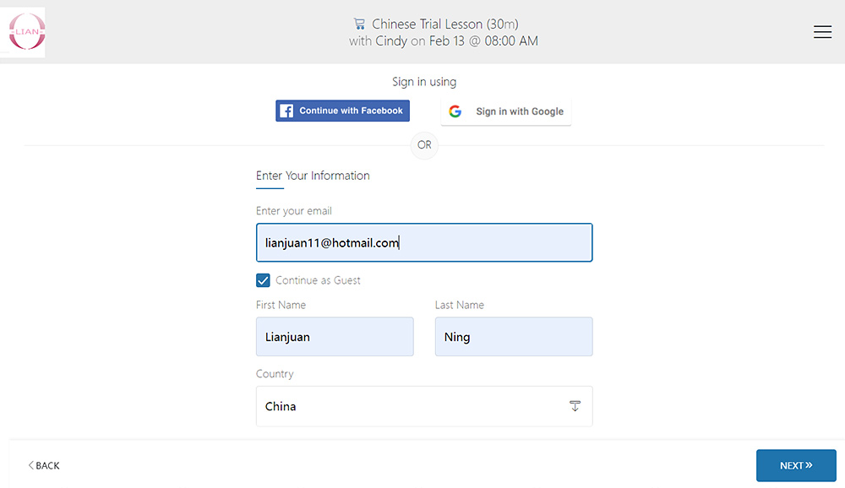Expand the Country dropdown showing China
The width and height of the screenshot is (845, 488).
[x=424, y=406]
